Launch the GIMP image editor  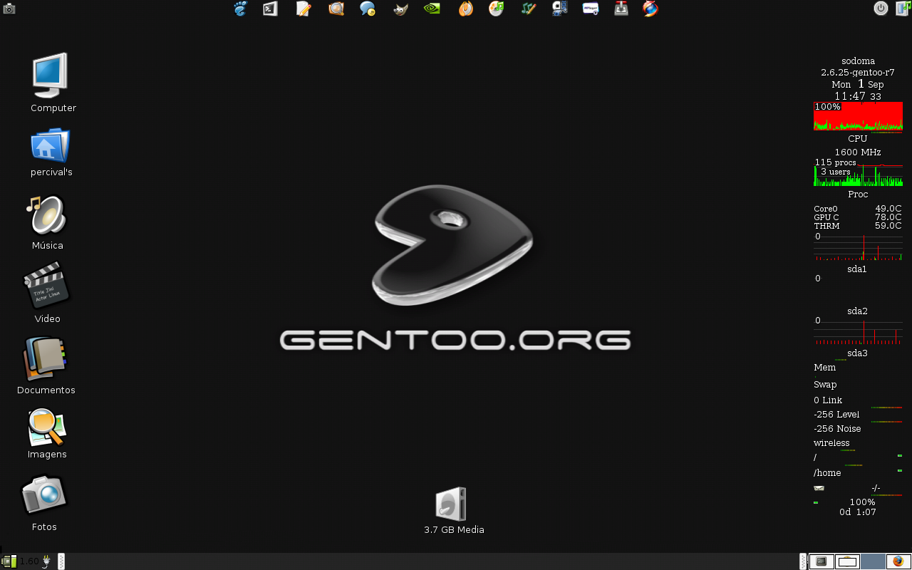(x=400, y=9)
